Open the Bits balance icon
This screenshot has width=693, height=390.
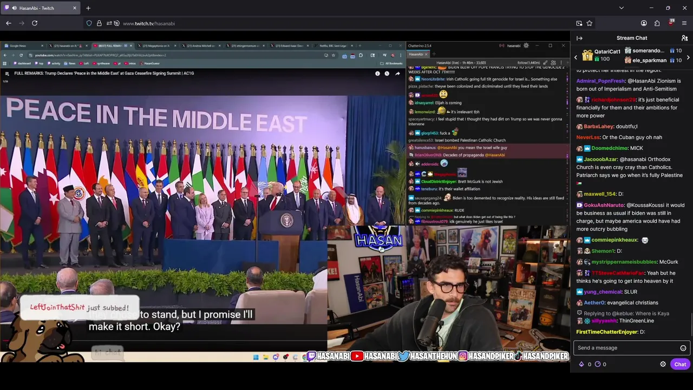581,364
